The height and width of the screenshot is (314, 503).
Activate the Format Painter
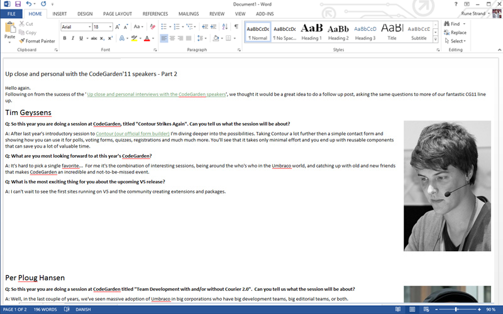[37, 41]
